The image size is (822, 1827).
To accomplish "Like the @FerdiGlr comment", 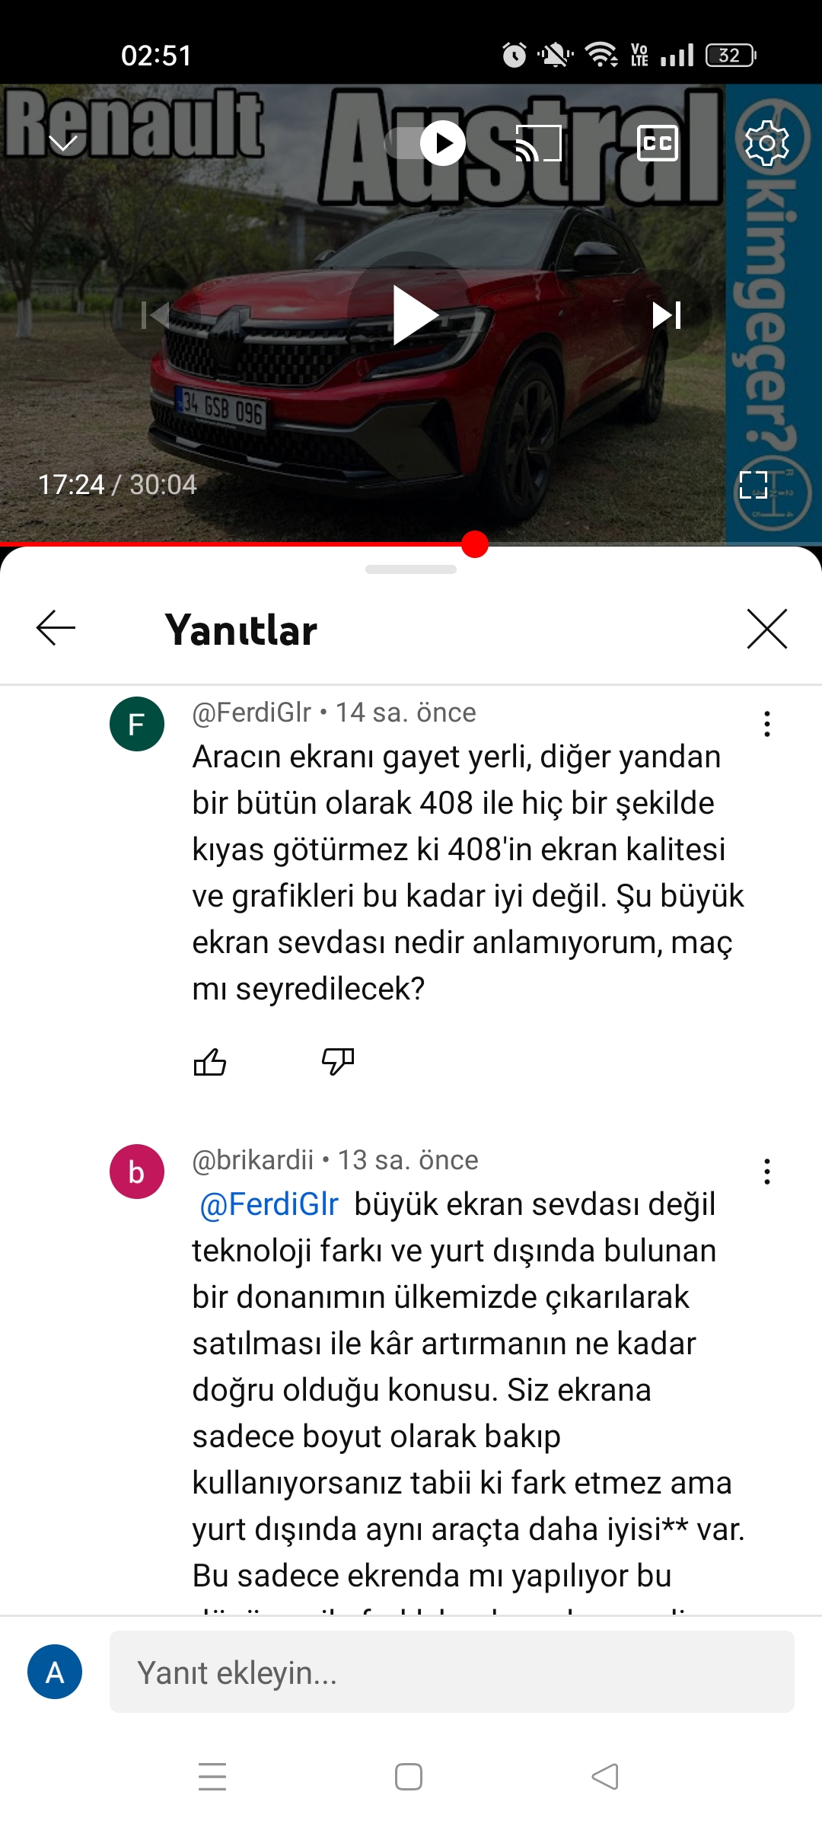I will [210, 1062].
